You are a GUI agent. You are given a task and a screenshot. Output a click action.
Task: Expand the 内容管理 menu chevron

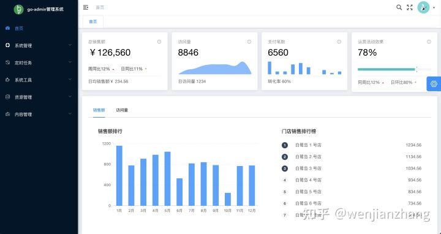70,114
